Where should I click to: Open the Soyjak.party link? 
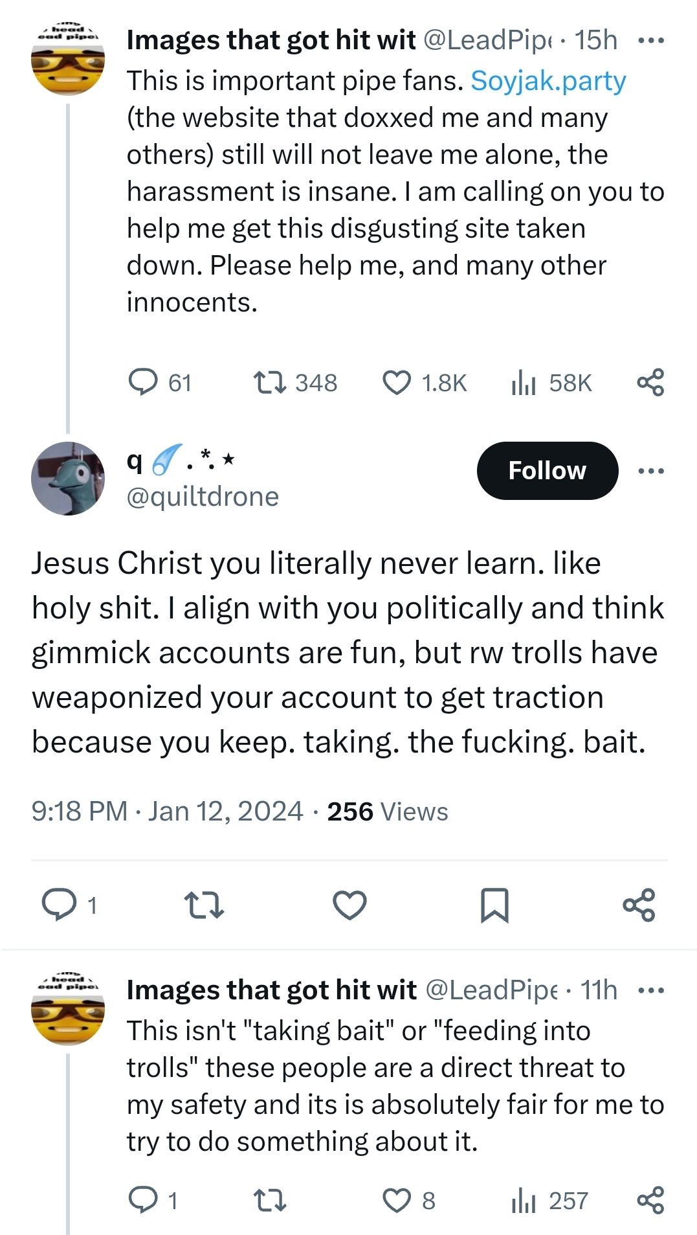click(x=548, y=81)
